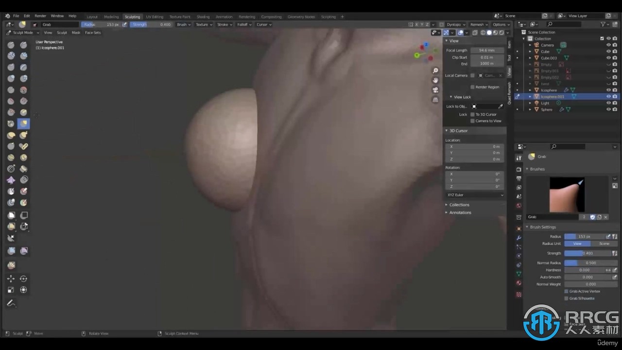
Task: Click the zoom view magnifier gizmo
Action: tap(435, 70)
